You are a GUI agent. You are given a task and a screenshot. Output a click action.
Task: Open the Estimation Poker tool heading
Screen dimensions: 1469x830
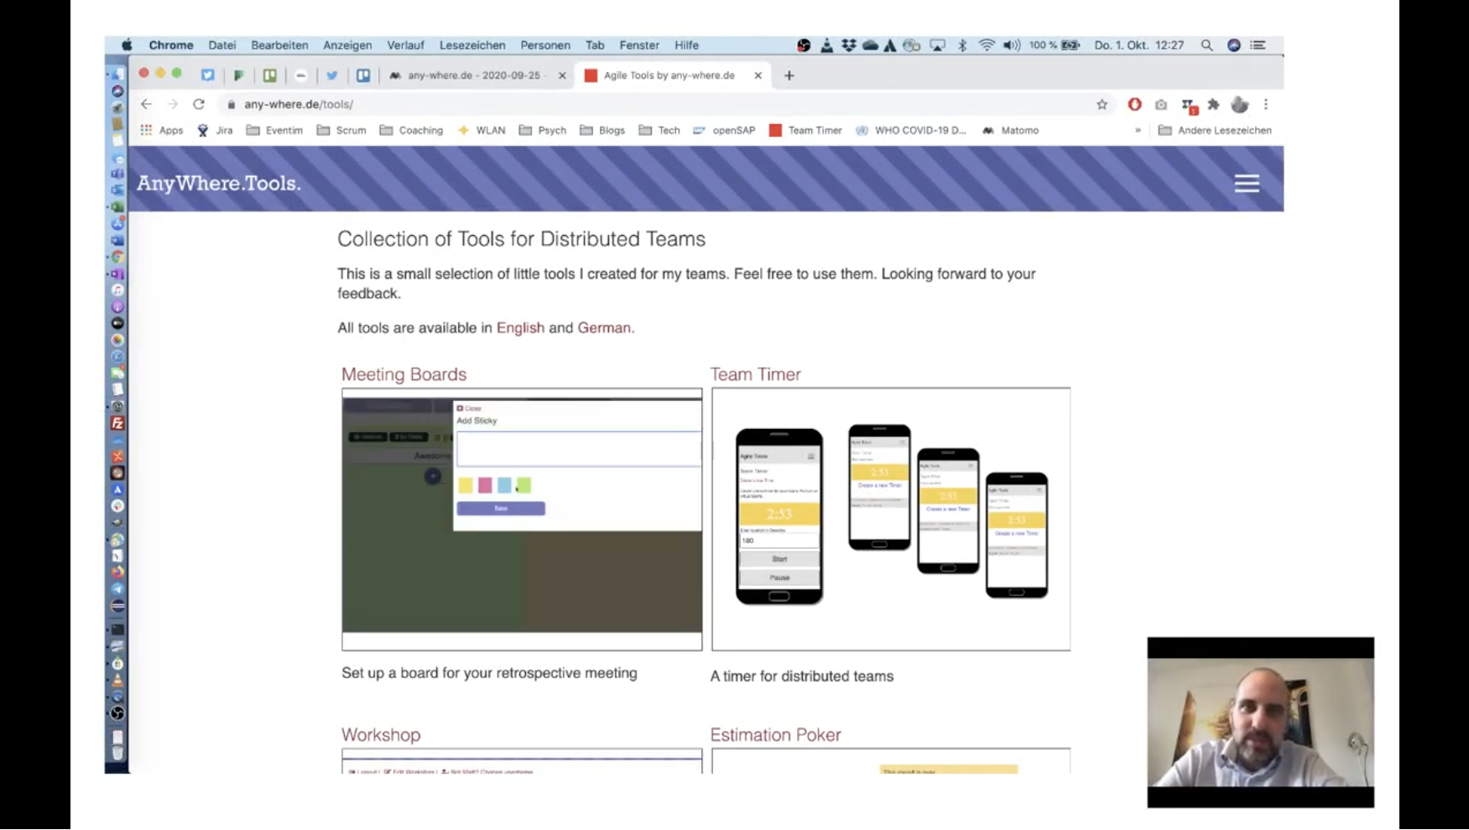click(x=775, y=734)
